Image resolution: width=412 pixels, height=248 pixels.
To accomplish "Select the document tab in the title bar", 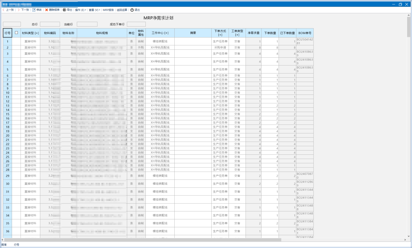I will click(18, 5).
